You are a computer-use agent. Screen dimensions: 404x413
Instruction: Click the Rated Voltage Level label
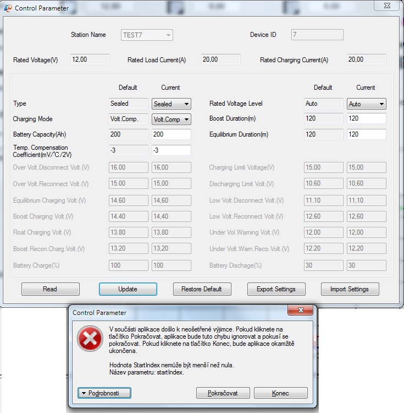tap(236, 104)
